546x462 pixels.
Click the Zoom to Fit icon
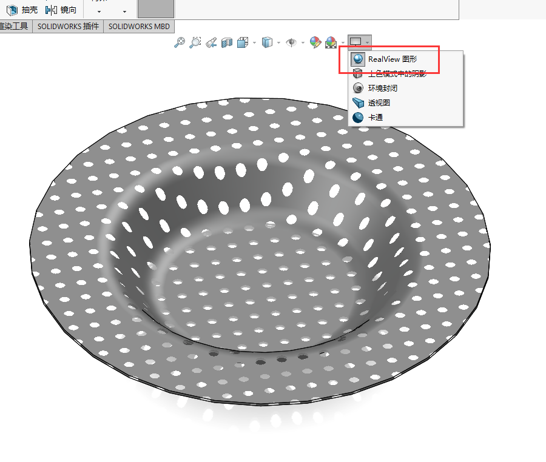(180, 42)
